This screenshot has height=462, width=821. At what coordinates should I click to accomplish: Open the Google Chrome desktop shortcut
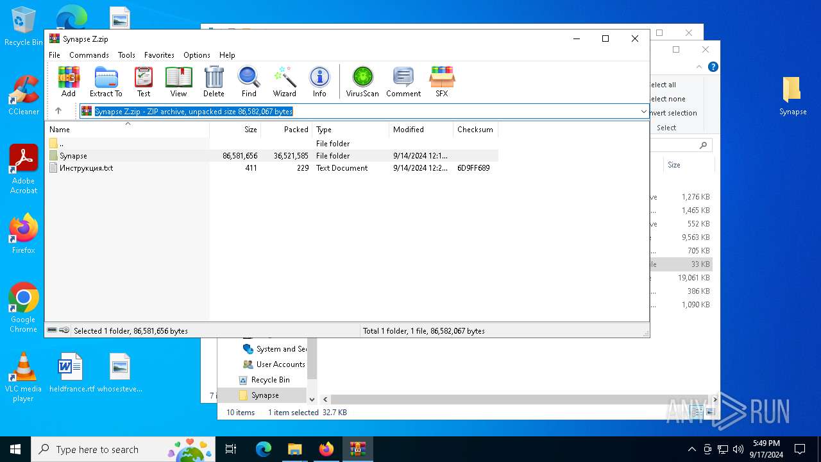24,308
